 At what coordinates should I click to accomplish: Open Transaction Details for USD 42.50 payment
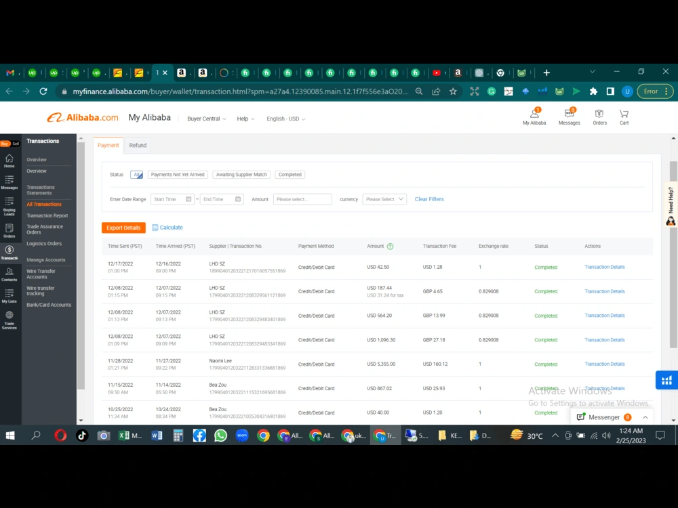[x=605, y=267]
